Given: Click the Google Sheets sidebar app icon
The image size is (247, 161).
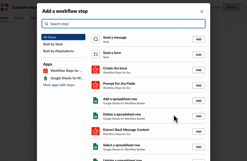Looking at the screenshot, I should click(x=46, y=78).
